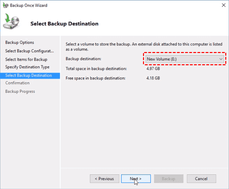This screenshot has width=229, height=189.
Task: Click the greyed-out Backup button
Action: [x=168, y=178]
